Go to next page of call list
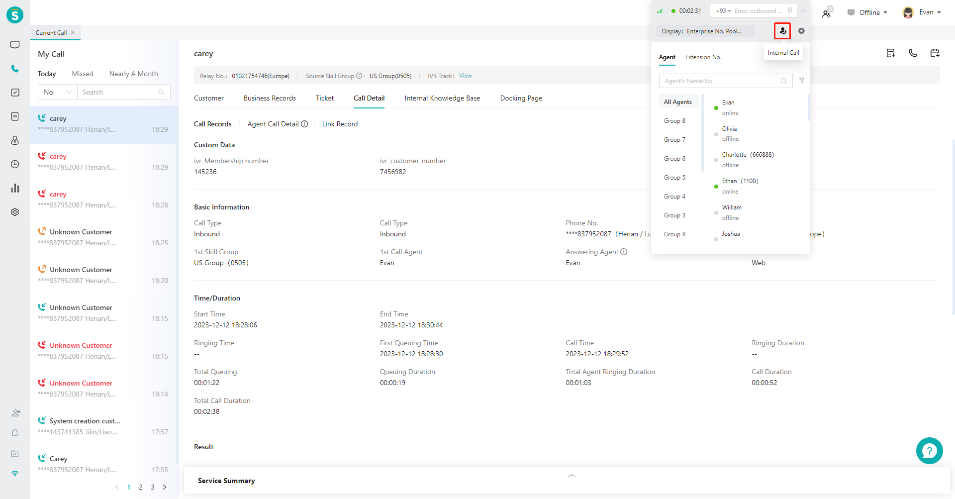The height and width of the screenshot is (499, 955). pos(165,487)
